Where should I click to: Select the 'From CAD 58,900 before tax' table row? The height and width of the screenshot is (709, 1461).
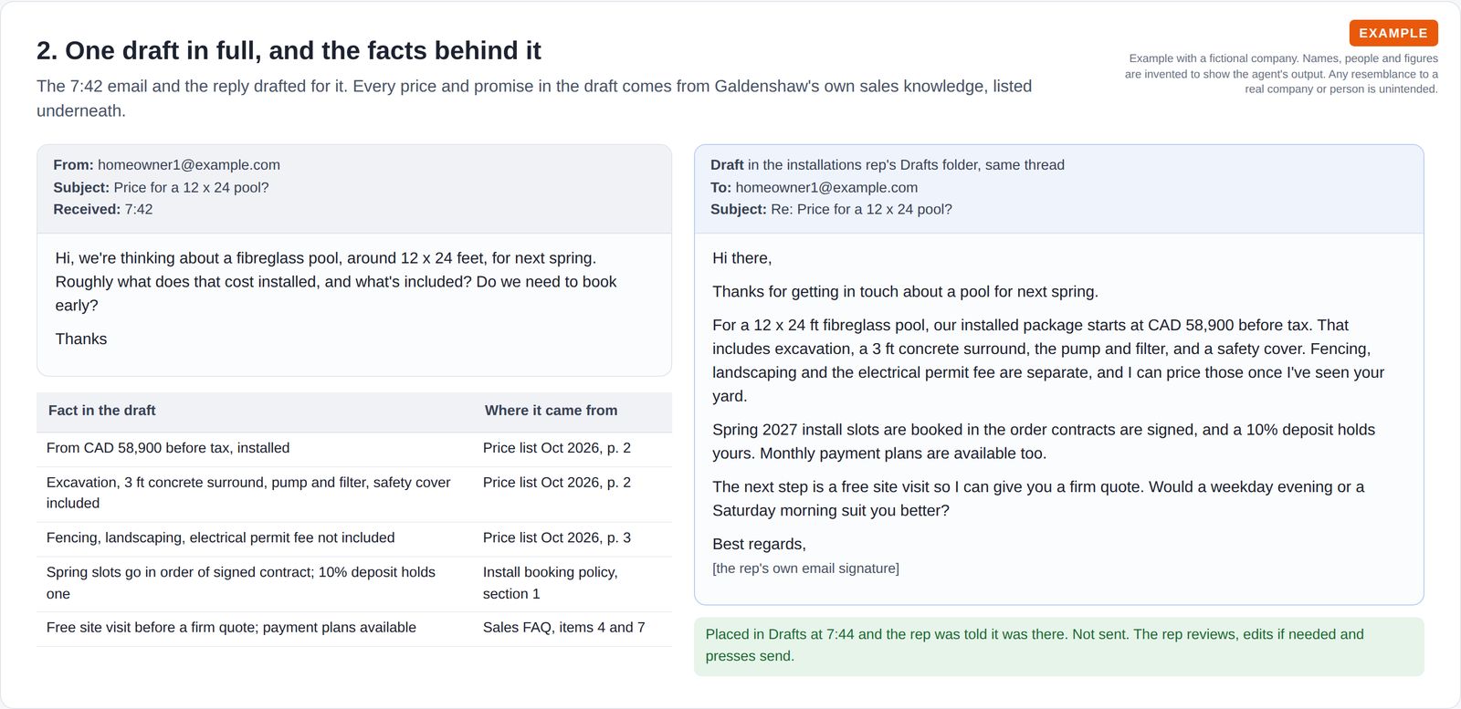coord(354,448)
